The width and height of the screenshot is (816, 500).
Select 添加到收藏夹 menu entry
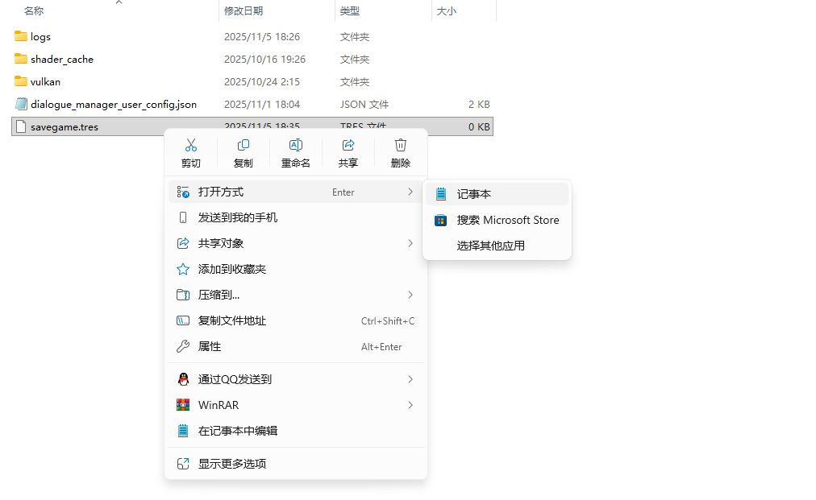[x=296, y=269]
